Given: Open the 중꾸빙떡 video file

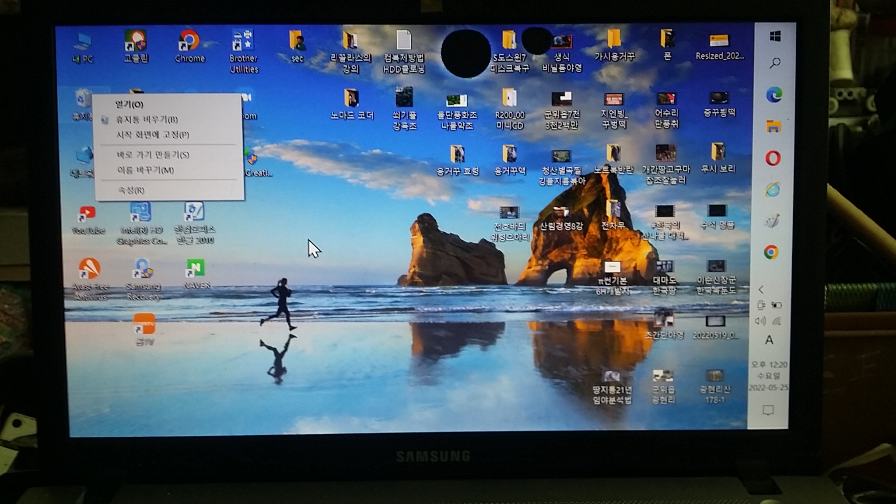Looking at the screenshot, I should (719, 104).
